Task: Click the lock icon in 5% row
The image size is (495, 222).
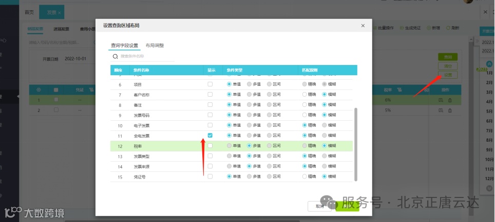Action: pos(450,110)
